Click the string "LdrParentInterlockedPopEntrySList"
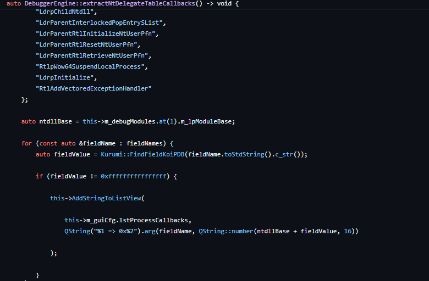Screen dimensions: 429x281 (99, 23)
